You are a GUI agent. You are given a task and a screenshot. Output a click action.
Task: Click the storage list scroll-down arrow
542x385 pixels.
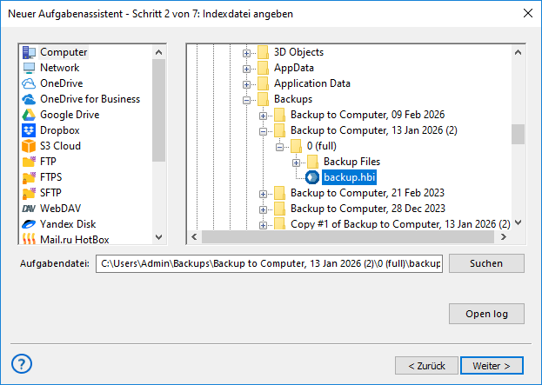point(158,237)
